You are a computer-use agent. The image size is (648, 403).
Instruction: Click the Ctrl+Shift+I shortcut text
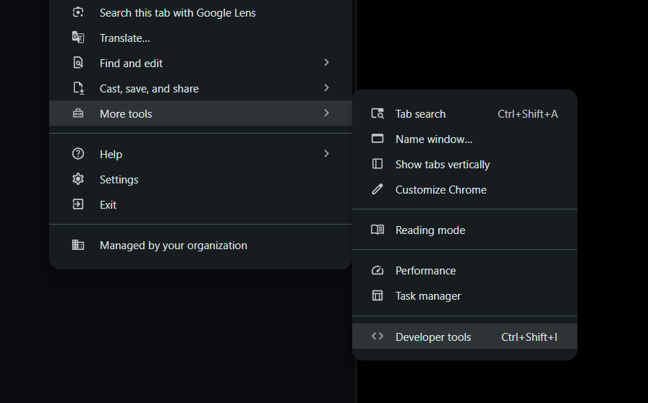coord(529,337)
